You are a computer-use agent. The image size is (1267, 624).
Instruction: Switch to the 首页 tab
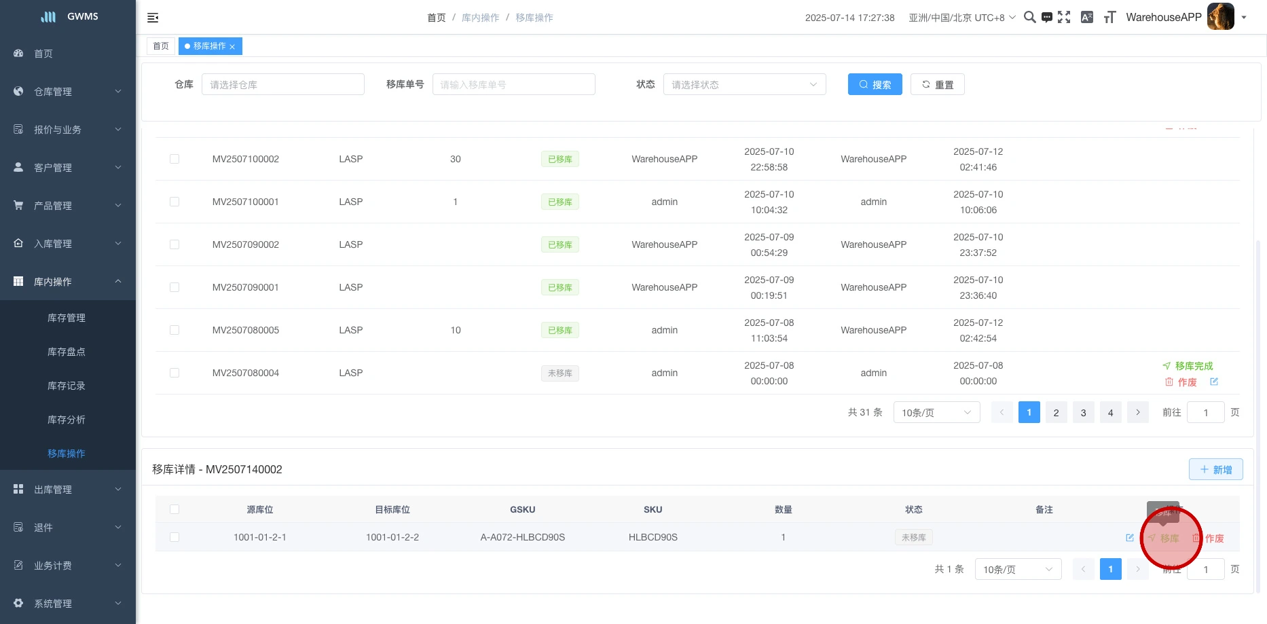click(x=161, y=46)
